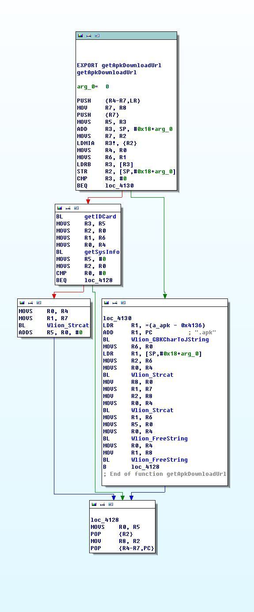
Task: Follow the getIDCard function call
Action: tap(100, 217)
